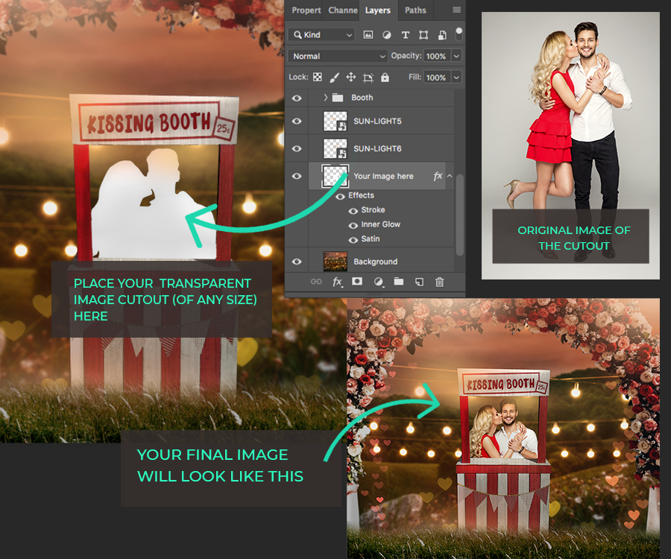Open the Opacity value dropdown arrow

coord(456,56)
